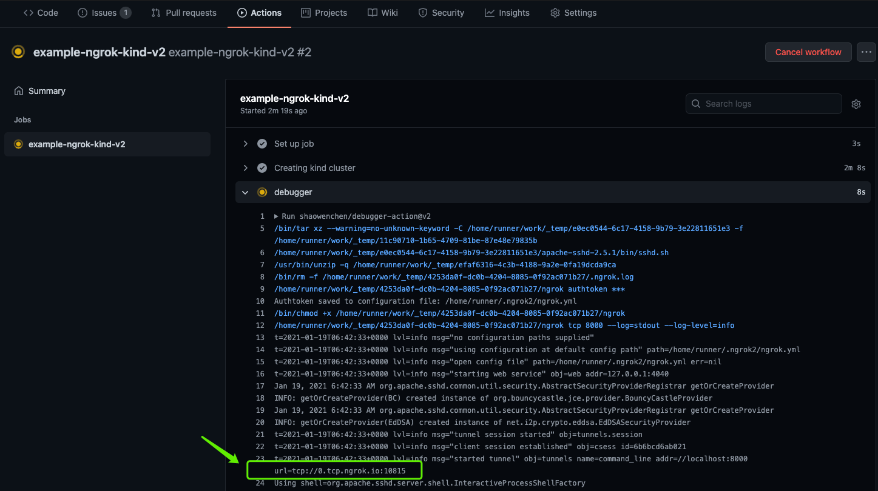Click the Issues count badge showing 1
Viewport: 878px width, 491px height.
(x=126, y=13)
